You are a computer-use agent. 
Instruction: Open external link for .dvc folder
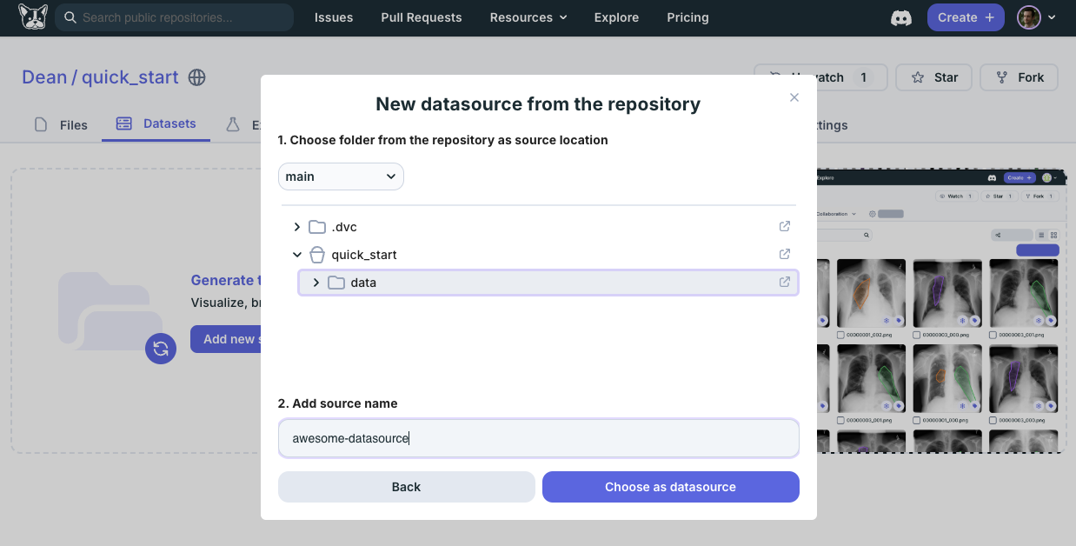coord(784,227)
